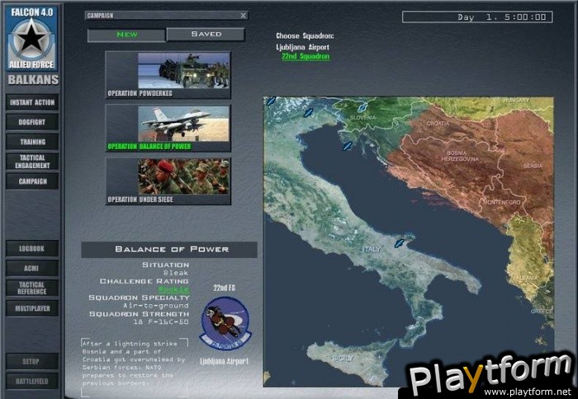The width and height of the screenshot is (578, 399).
Task: Open Instant Action mode
Action: 32,103
